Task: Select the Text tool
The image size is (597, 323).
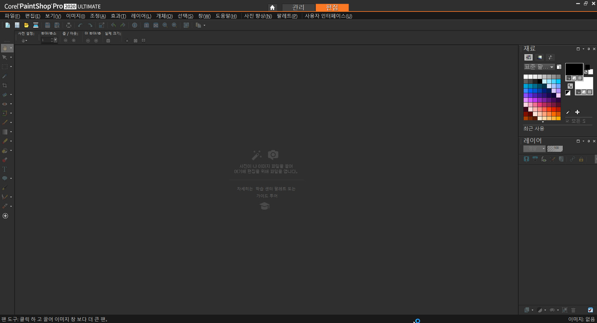Action: pos(5,169)
